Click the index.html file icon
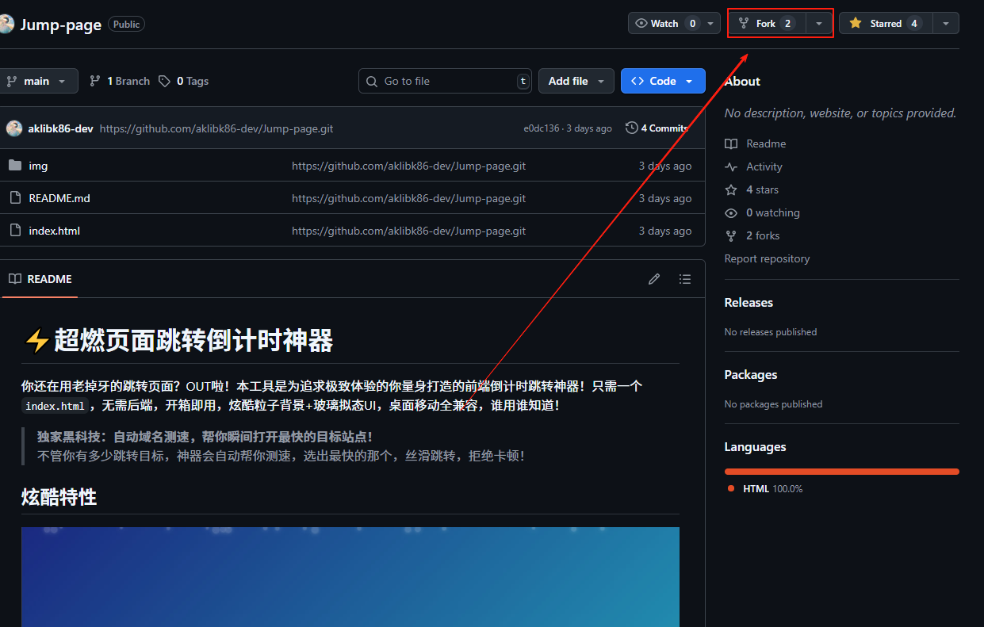Screen dimensions: 984x627 coord(15,231)
